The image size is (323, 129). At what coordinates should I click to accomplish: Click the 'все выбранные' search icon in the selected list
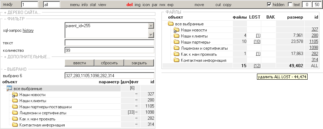coord(9,88)
